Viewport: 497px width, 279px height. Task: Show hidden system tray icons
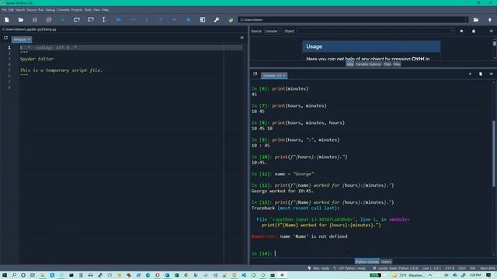430,275
